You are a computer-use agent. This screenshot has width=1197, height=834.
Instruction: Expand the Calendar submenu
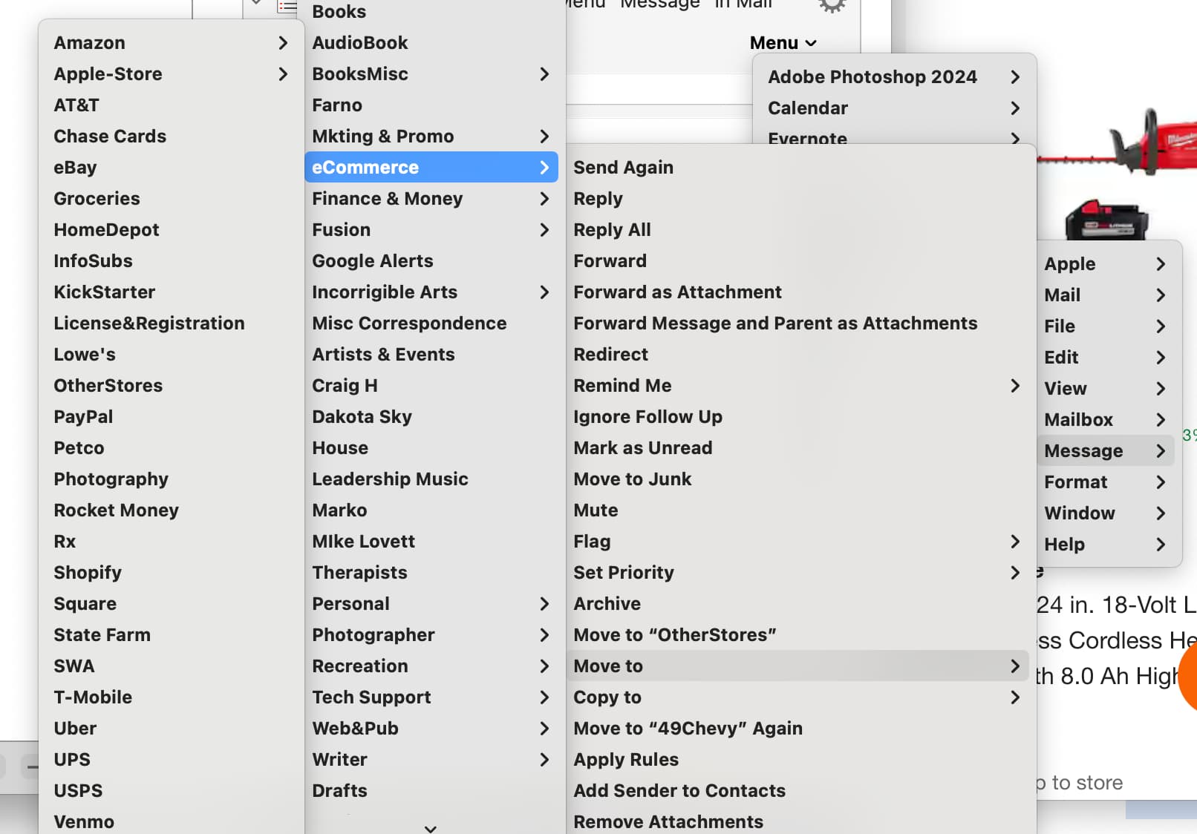[x=894, y=108]
